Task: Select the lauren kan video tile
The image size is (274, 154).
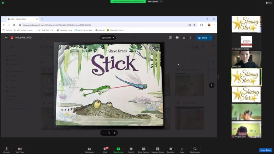Action: pyautogui.click(x=247, y=60)
